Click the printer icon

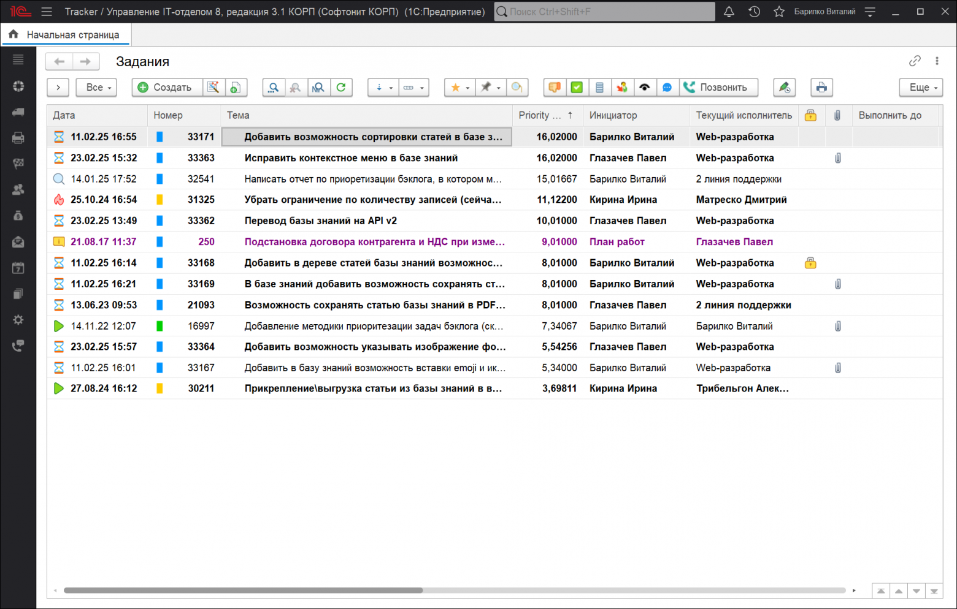(821, 88)
